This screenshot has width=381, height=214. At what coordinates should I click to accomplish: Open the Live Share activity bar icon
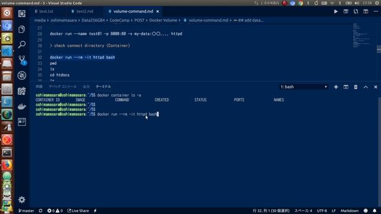[21, 91]
